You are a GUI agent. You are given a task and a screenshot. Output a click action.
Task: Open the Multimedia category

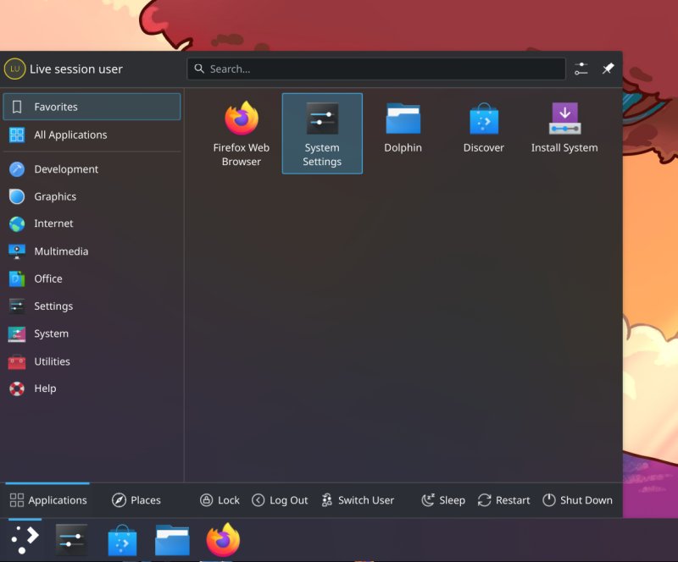[63, 251]
